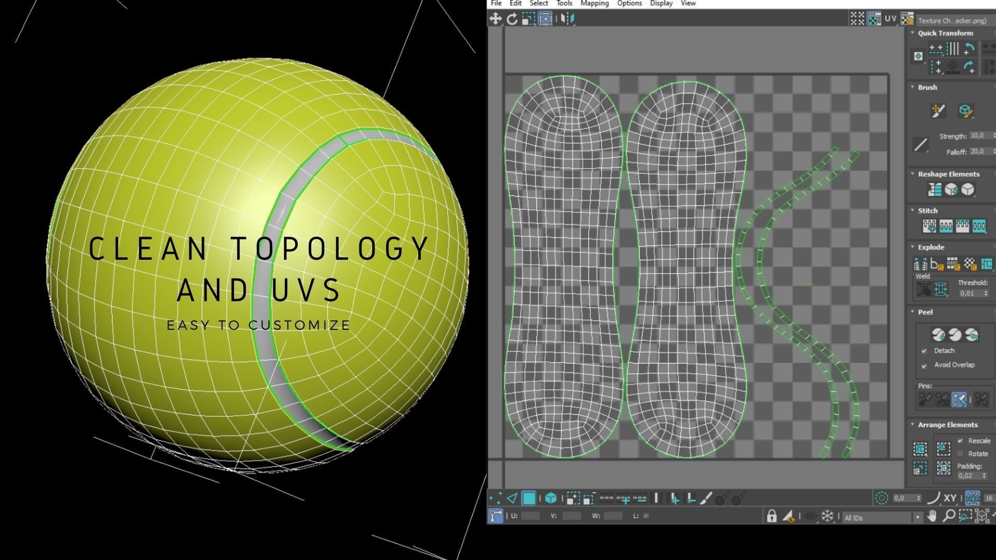The image size is (996, 560).
Task: Collapse the Peel rollout
Action: pos(913,312)
